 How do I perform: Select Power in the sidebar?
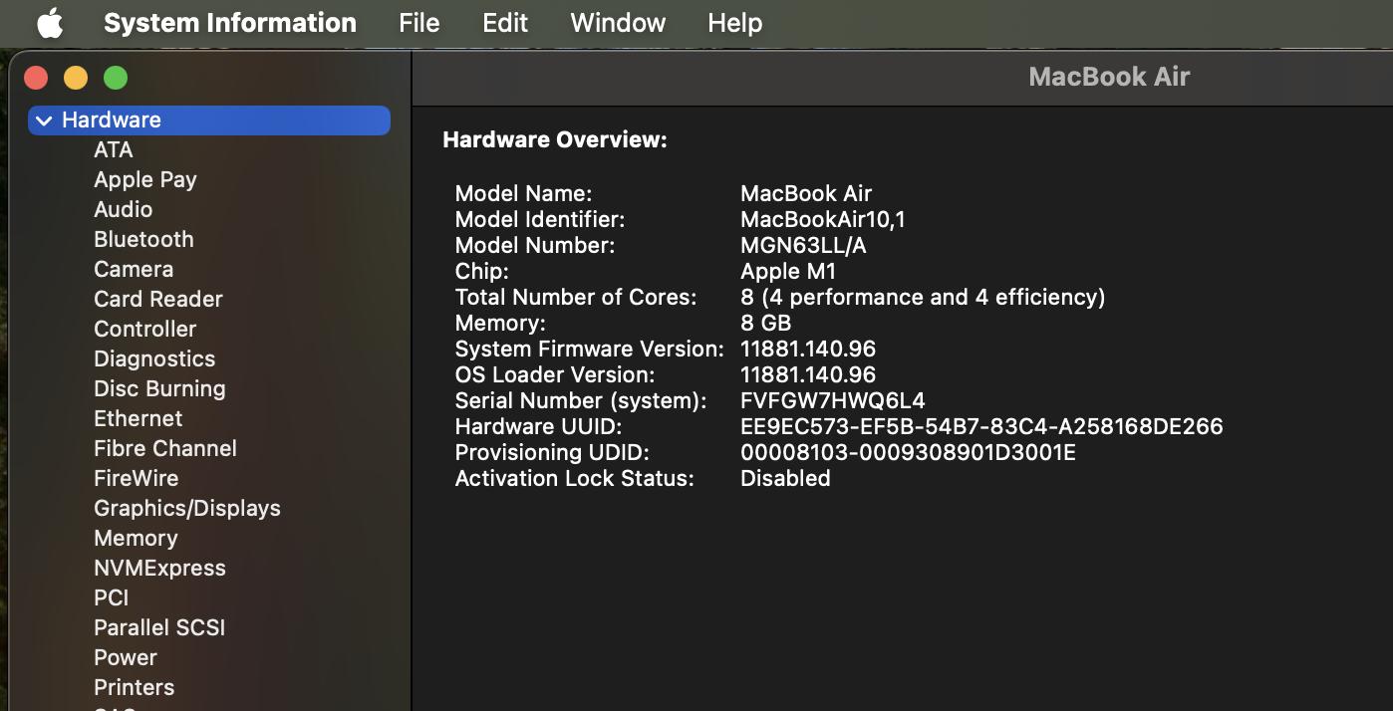click(126, 657)
